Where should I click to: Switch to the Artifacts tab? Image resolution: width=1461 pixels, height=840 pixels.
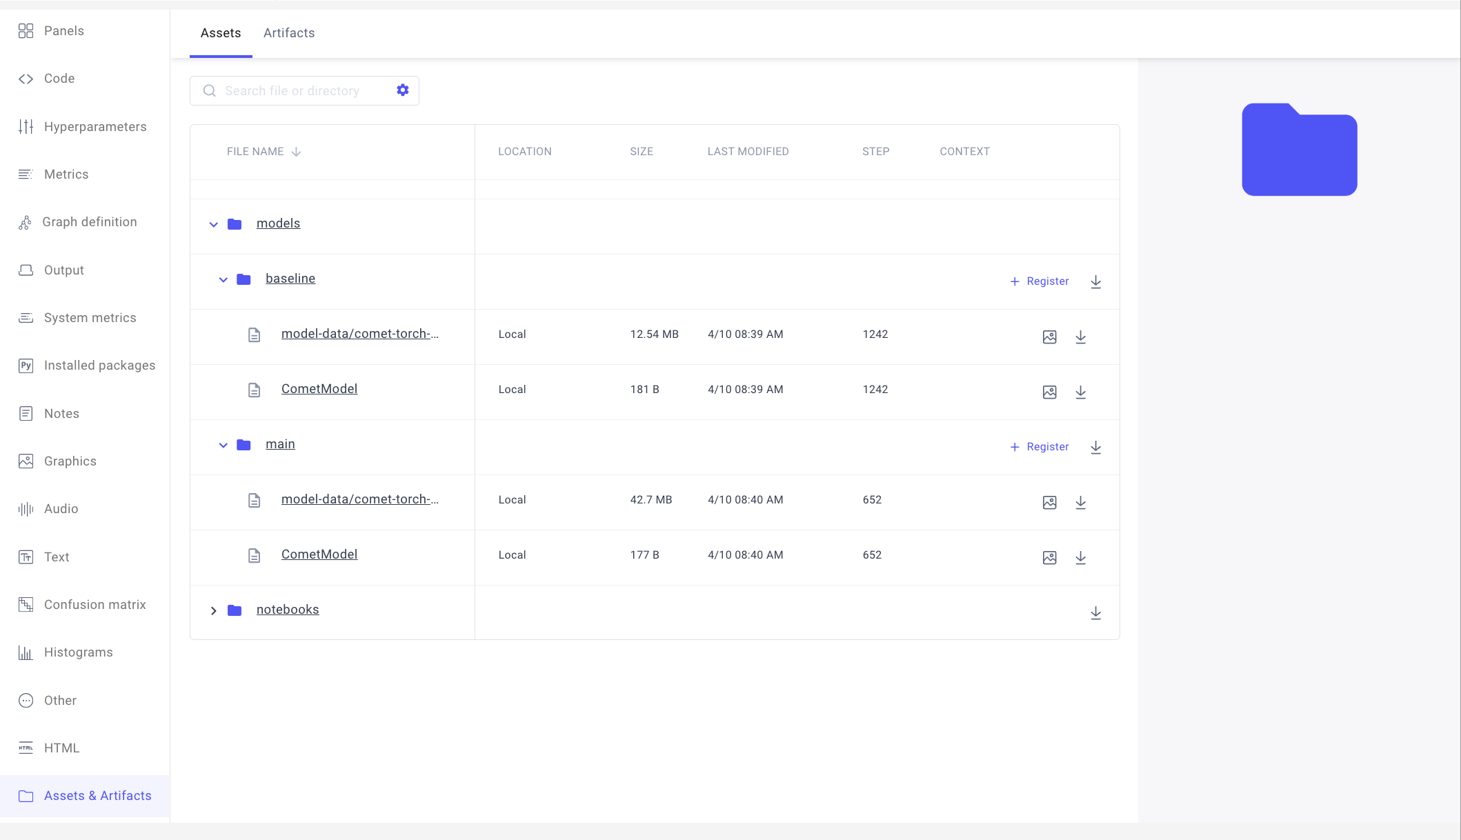(x=289, y=33)
